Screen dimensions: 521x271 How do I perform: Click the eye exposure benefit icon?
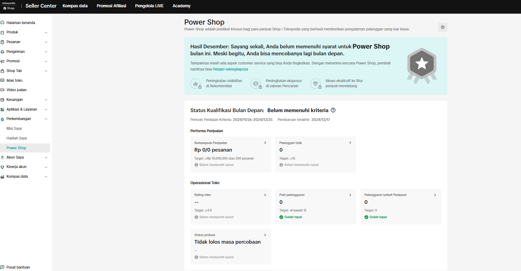point(256,84)
